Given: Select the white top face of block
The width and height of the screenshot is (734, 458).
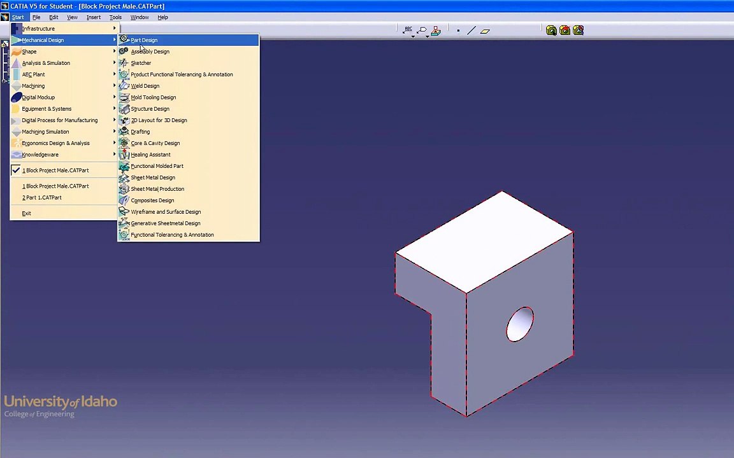Looking at the screenshot, I should [x=484, y=242].
